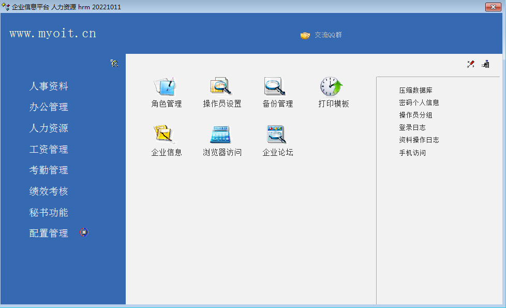Open the 打印模板 print template icon
Screen dimensions: 506x308
click(x=333, y=86)
